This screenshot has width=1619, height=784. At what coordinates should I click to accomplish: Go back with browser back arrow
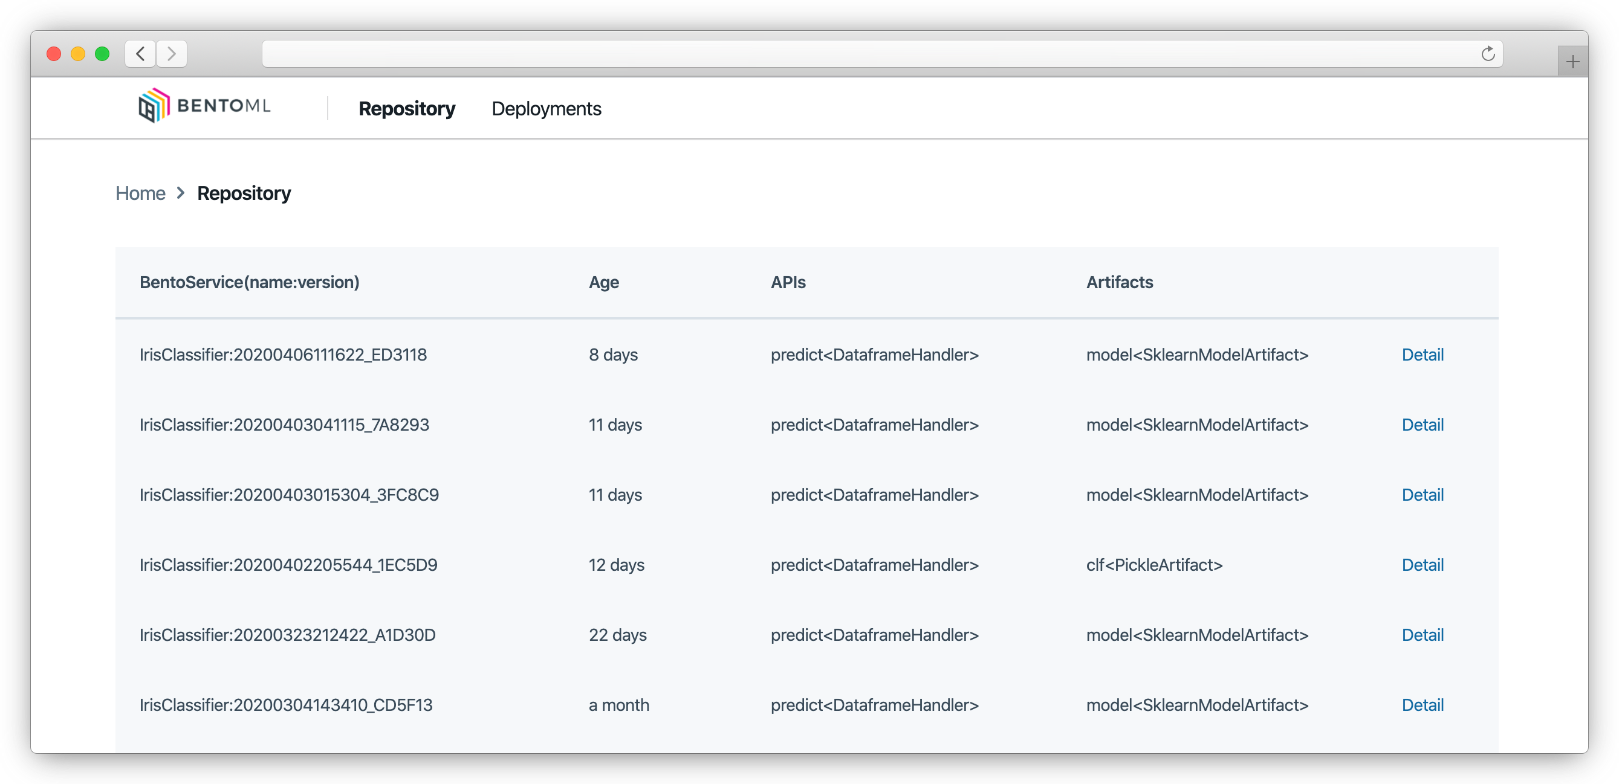click(141, 54)
